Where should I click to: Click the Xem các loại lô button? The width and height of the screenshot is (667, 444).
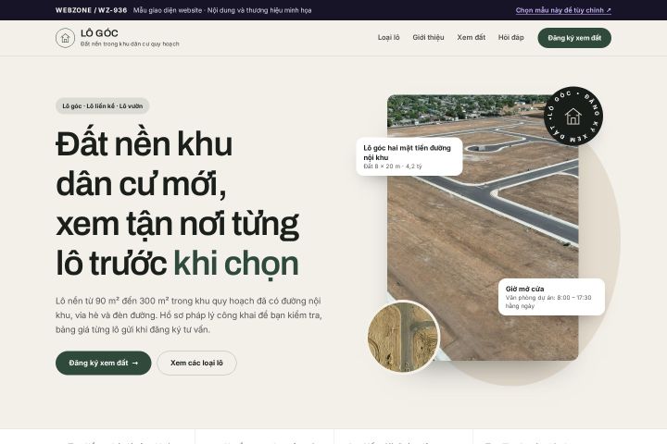point(196,363)
